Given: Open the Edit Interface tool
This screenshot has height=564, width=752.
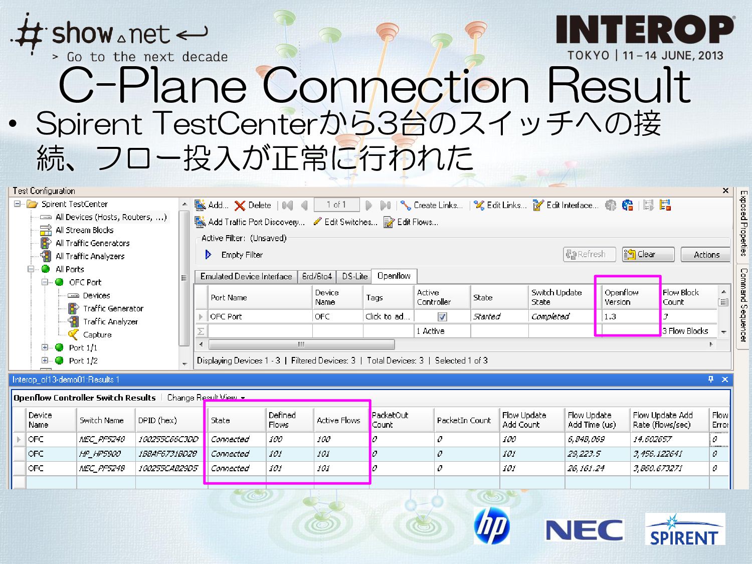Looking at the screenshot, I should (x=566, y=205).
